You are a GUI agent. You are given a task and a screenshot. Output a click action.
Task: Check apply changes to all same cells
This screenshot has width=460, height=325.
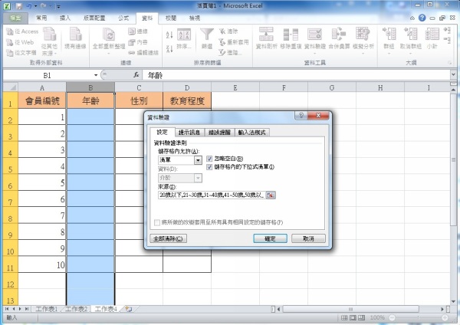click(x=157, y=222)
